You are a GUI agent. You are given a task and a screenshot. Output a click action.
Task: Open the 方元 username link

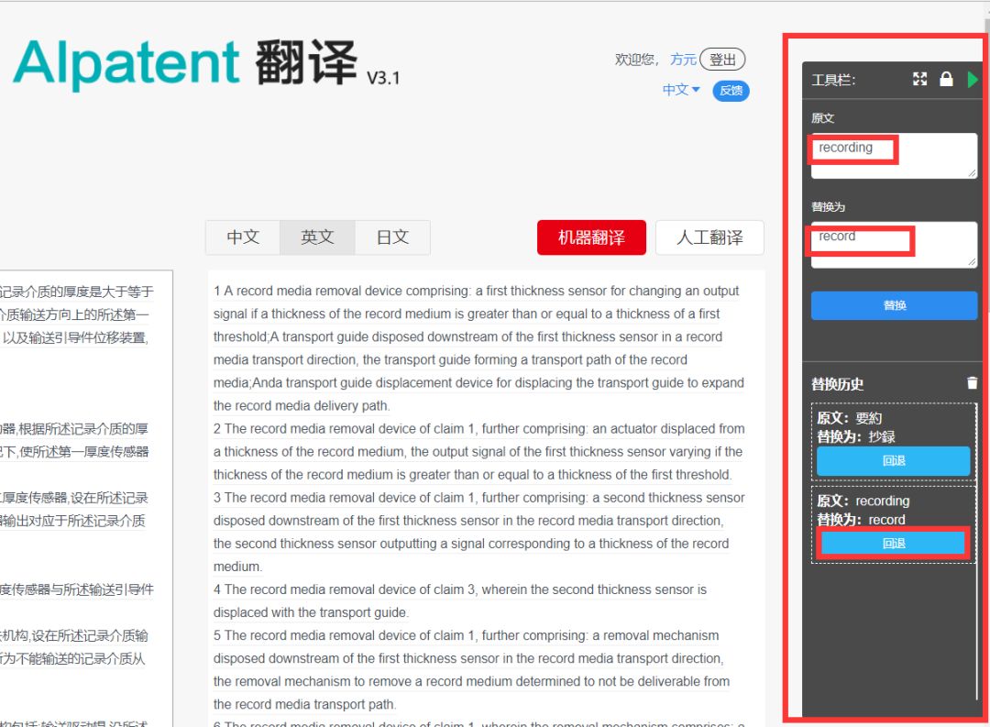[684, 59]
